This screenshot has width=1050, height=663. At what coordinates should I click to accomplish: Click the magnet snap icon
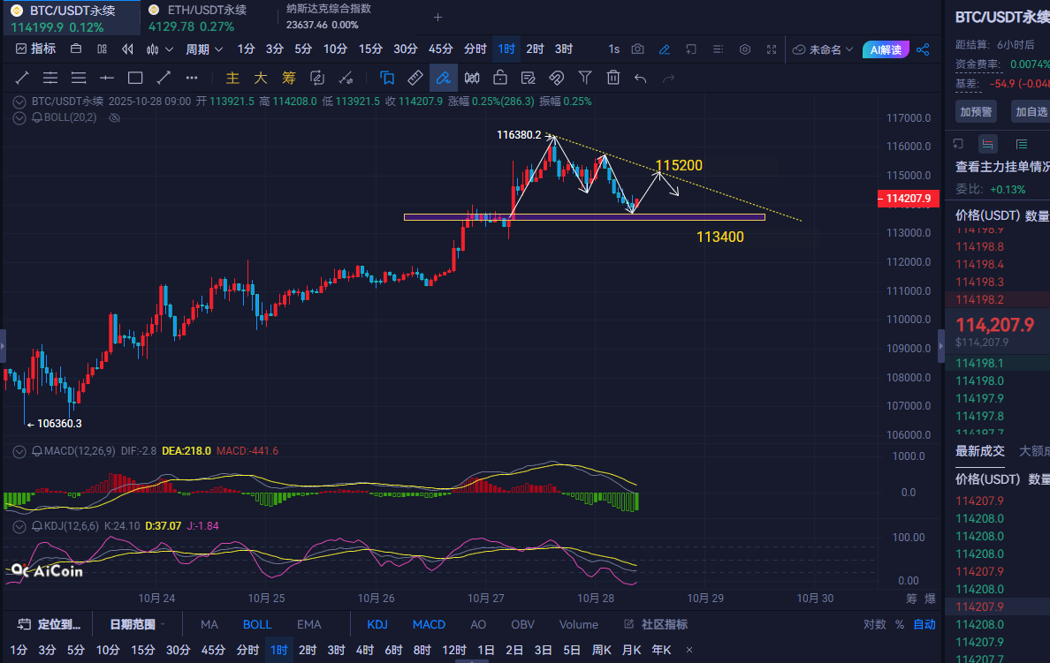pyautogui.click(x=557, y=78)
